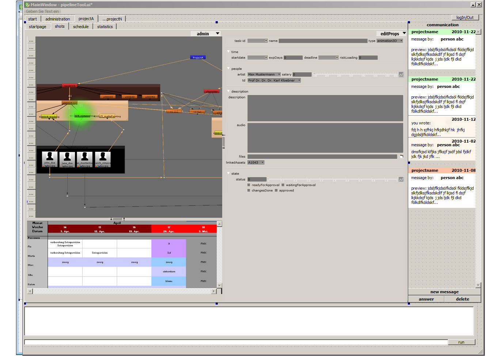Switch to the ...projectN tab

112,19
